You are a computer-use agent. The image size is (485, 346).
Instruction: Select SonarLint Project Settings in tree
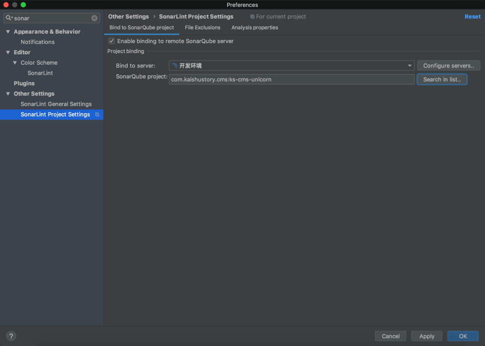tap(52, 114)
